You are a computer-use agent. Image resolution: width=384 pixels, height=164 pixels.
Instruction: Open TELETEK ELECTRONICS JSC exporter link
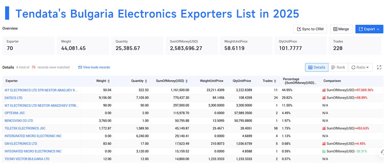coord(25,128)
